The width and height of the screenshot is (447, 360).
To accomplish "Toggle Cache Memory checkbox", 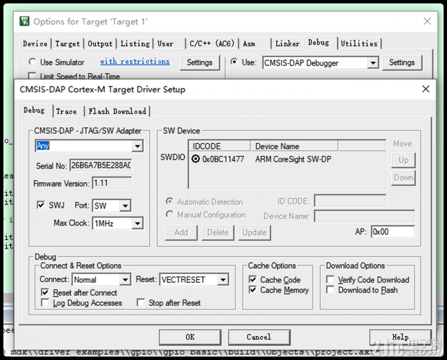I will point(253,289).
